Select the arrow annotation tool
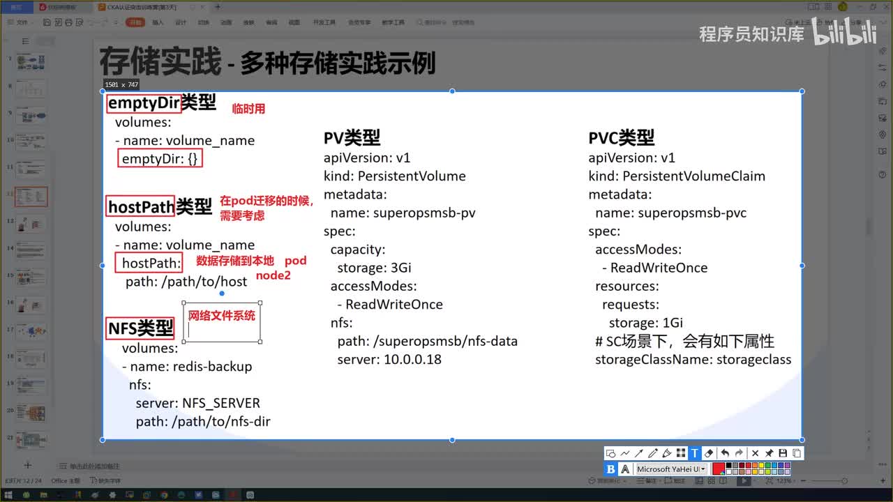 pyautogui.click(x=638, y=453)
